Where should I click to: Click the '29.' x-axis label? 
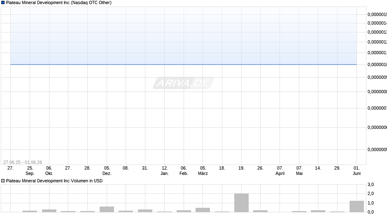click(337, 168)
